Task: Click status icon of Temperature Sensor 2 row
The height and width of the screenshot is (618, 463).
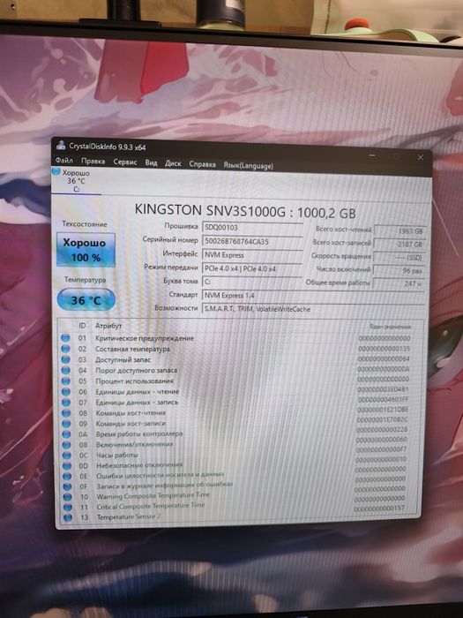Action: pyautogui.click(x=68, y=517)
